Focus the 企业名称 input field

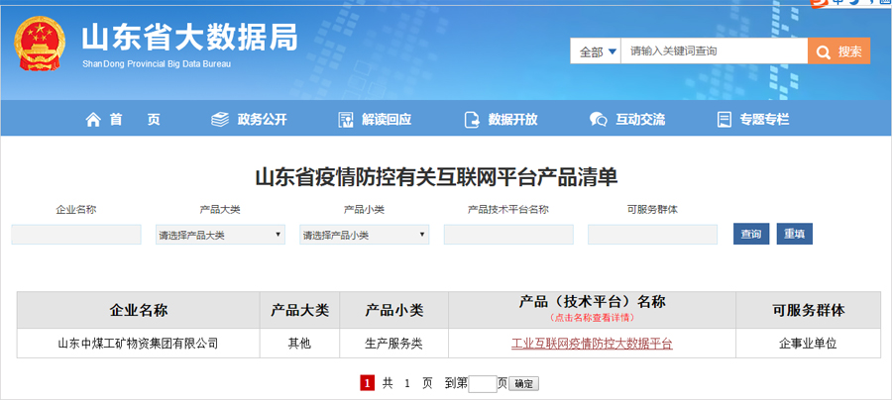pos(76,235)
